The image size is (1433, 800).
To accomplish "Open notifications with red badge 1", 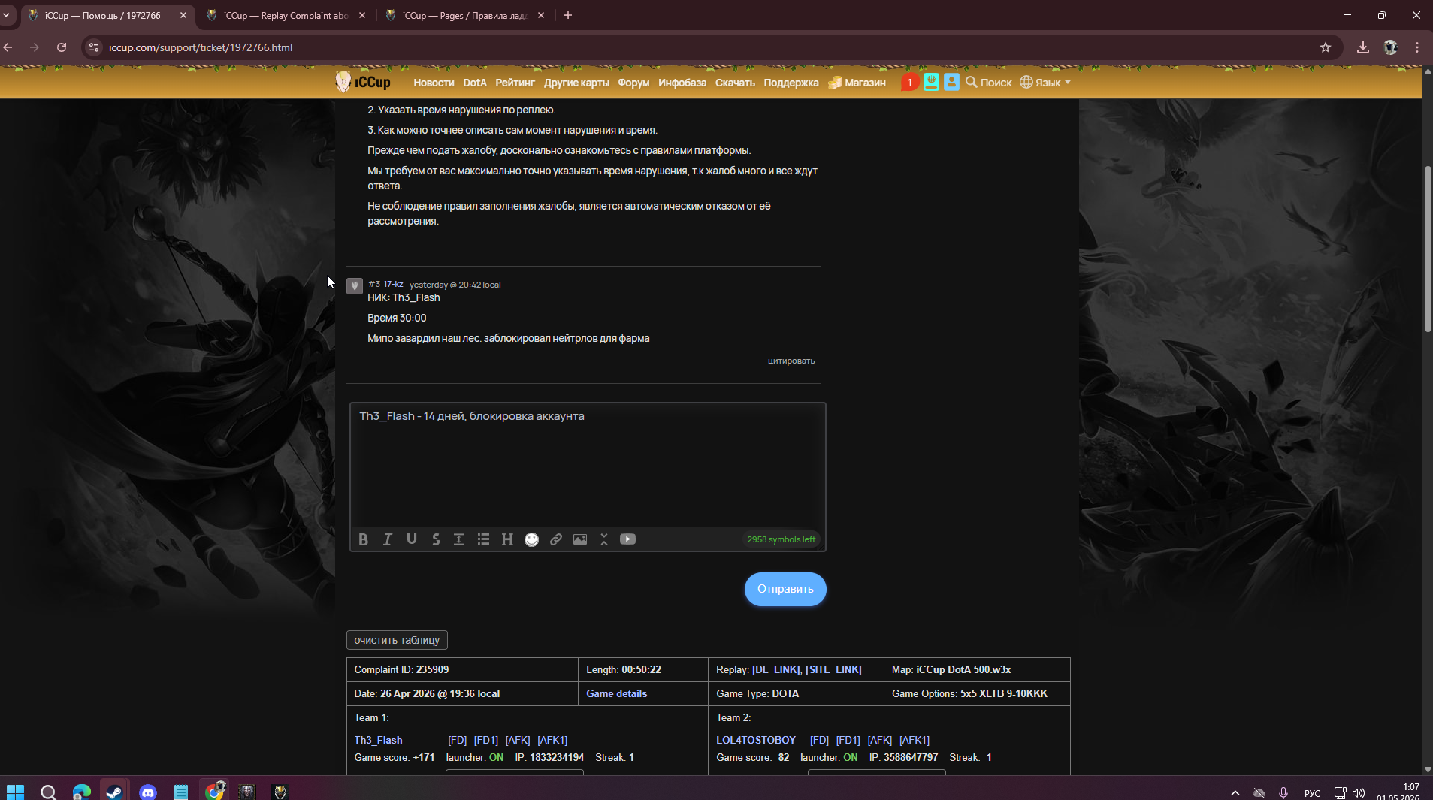I will 910,83.
